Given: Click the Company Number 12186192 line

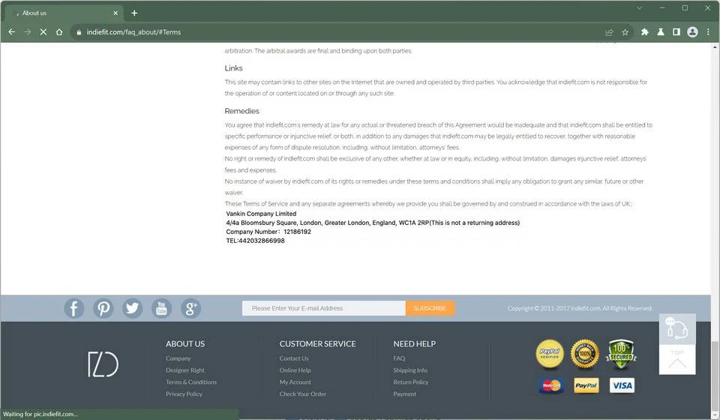Looking at the screenshot, I should [268, 232].
